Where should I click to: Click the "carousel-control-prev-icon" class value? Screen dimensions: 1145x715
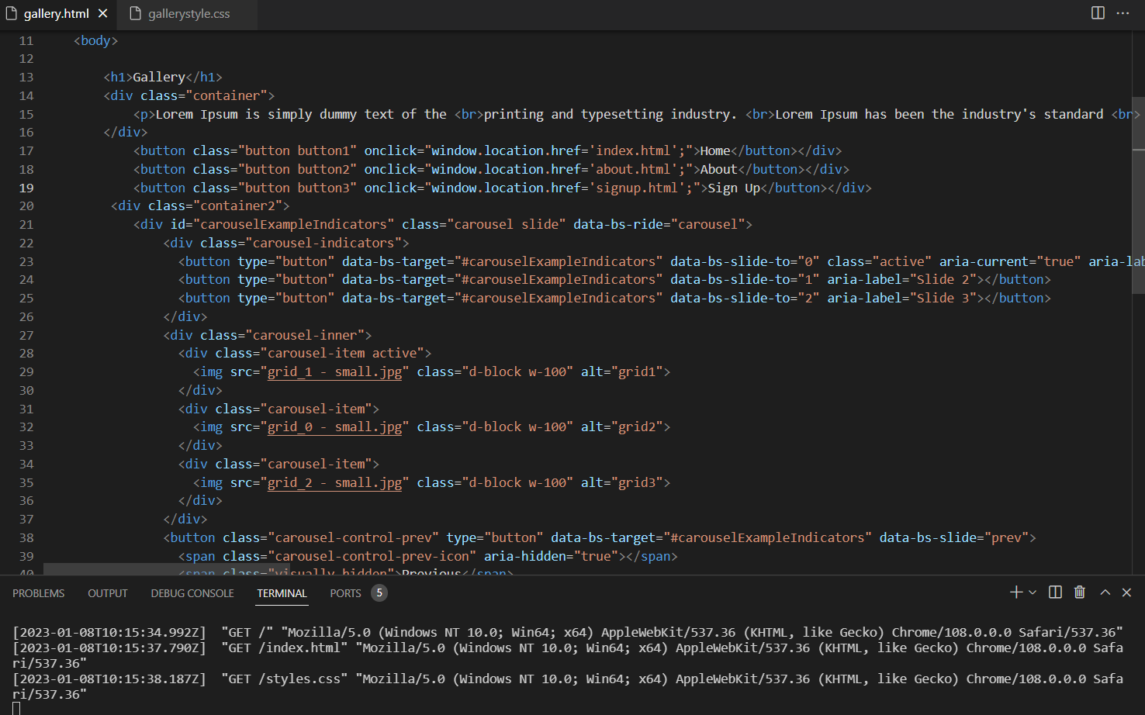(x=372, y=556)
